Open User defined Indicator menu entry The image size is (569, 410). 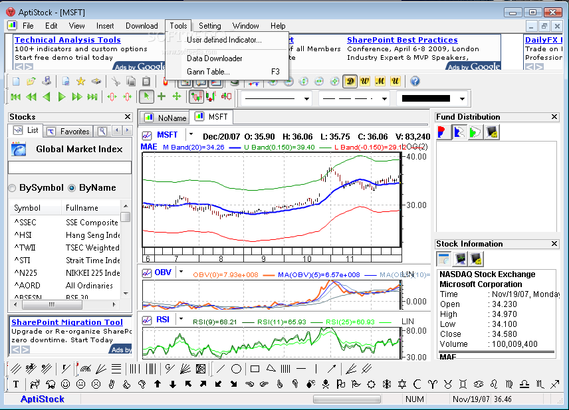[x=224, y=40]
